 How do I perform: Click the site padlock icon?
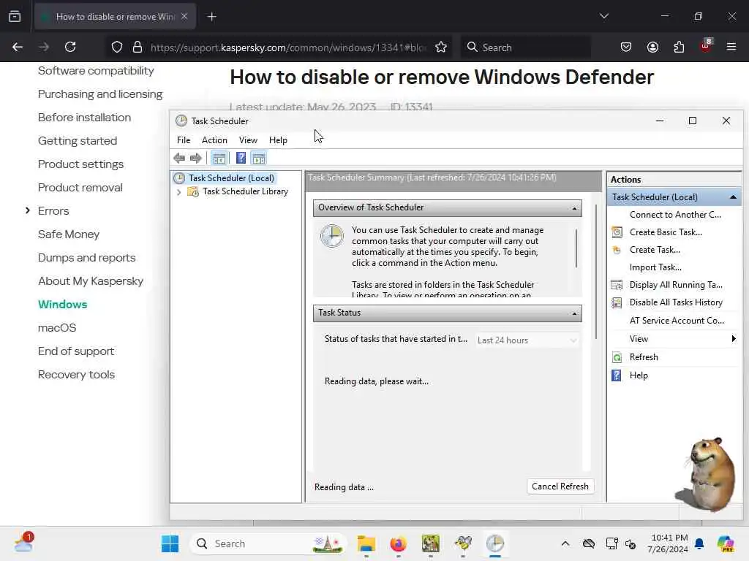(138, 47)
